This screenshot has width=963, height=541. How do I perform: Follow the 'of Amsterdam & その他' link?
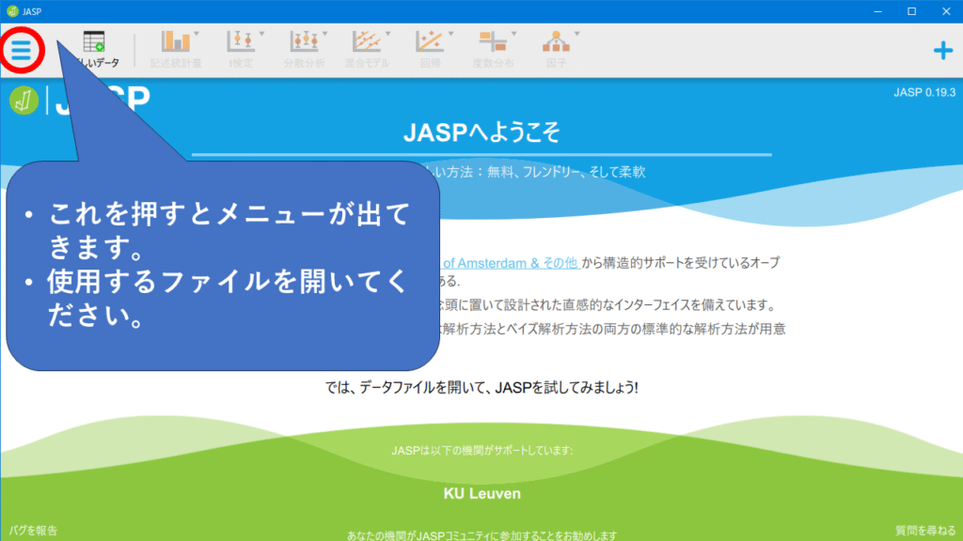(x=511, y=263)
